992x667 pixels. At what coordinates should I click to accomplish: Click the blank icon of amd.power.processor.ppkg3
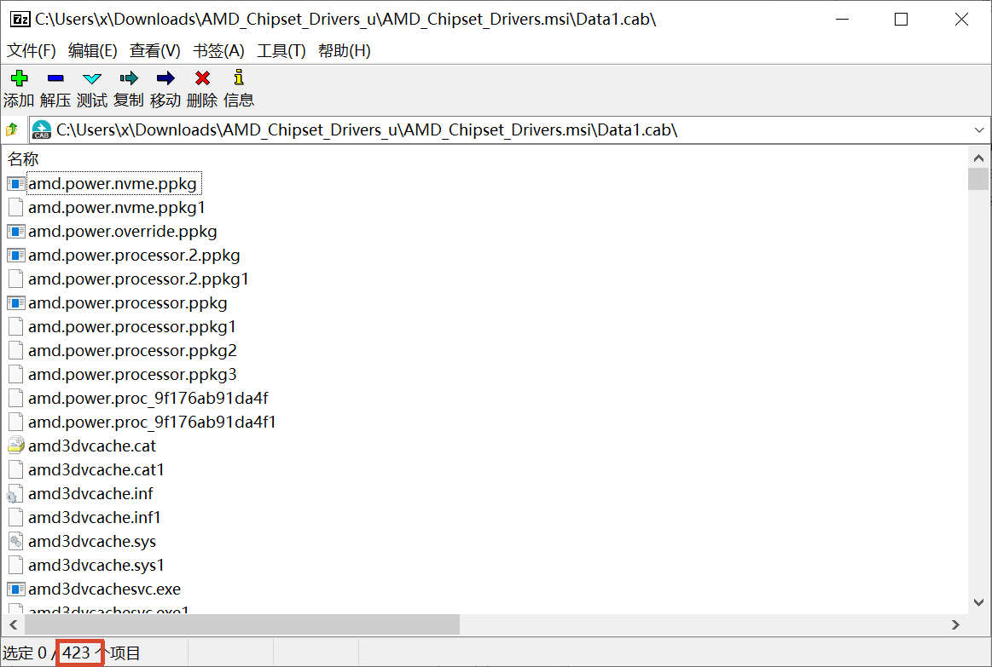[16, 375]
